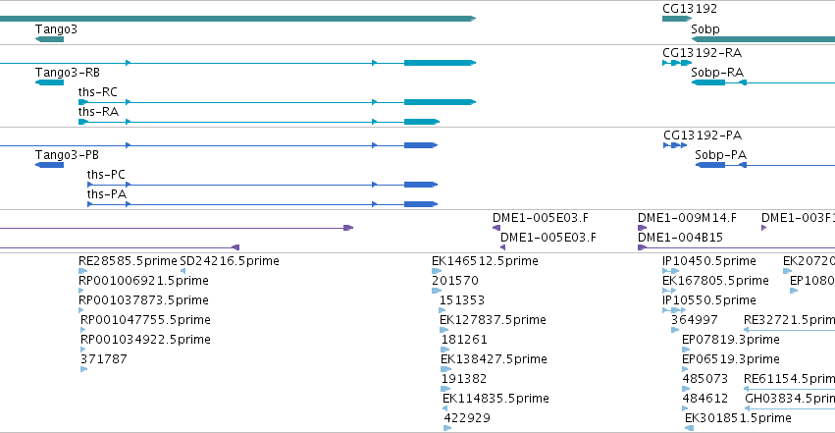Click the Sobp-PA CDS block
The image size is (835, 433).
point(710,165)
